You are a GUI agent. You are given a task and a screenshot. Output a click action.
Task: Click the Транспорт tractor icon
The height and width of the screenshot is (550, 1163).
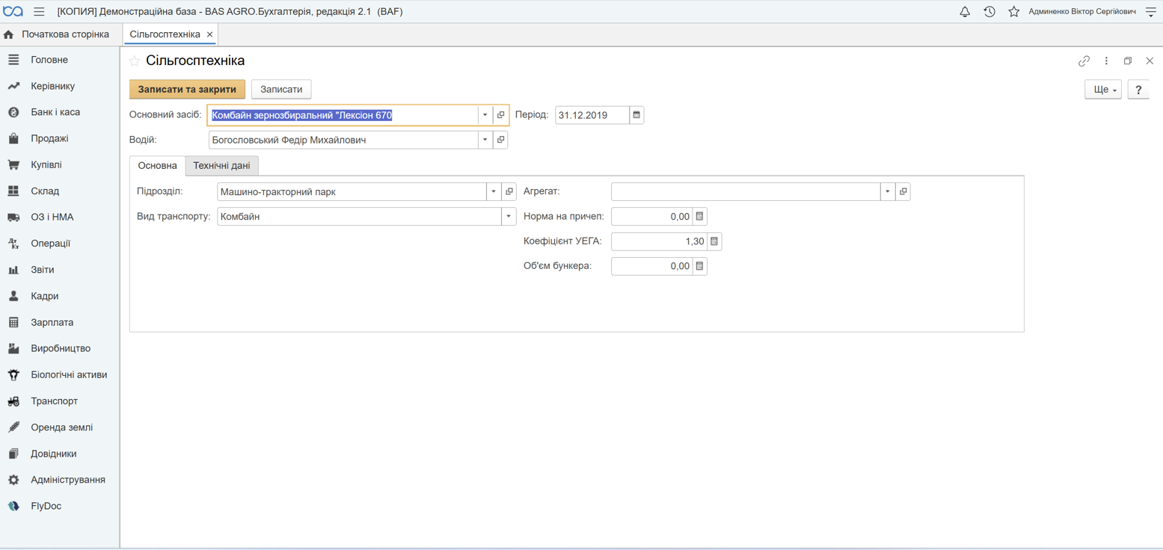click(x=13, y=401)
